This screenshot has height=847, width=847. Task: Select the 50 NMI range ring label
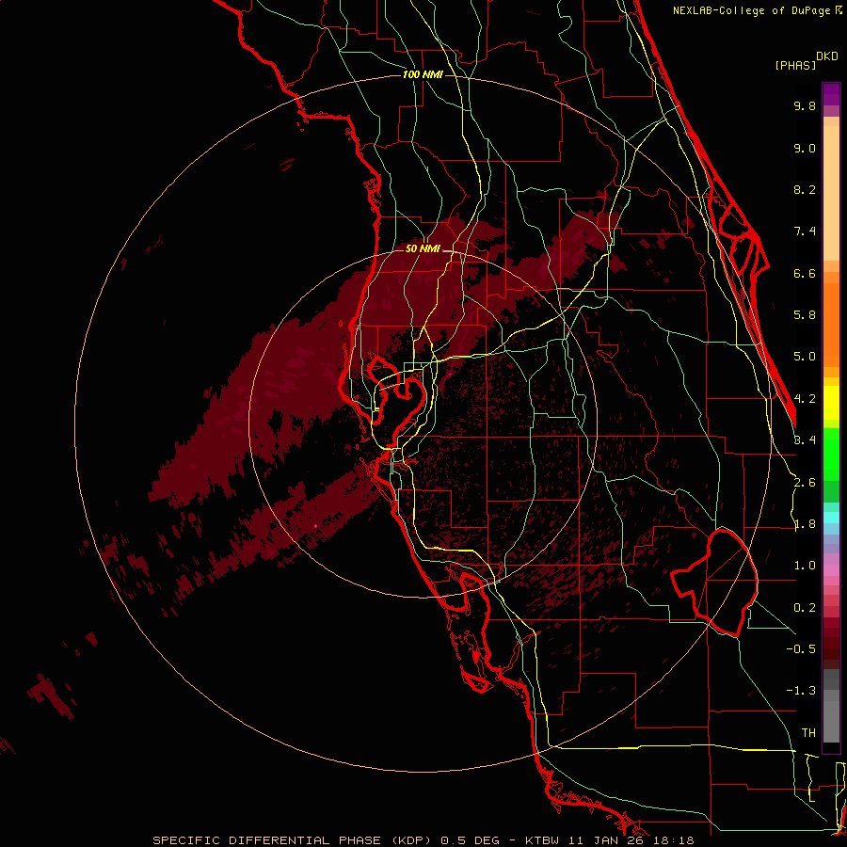coord(423,248)
